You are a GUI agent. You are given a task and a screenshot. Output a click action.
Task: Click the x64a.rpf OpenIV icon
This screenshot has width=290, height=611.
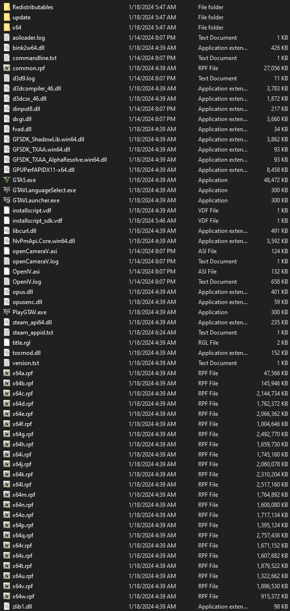(x=7, y=373)
